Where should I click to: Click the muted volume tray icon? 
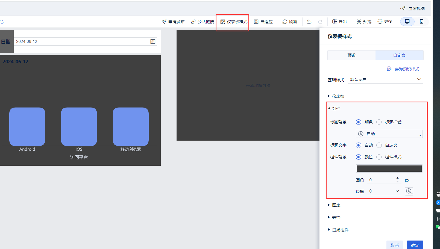(438, 219)
